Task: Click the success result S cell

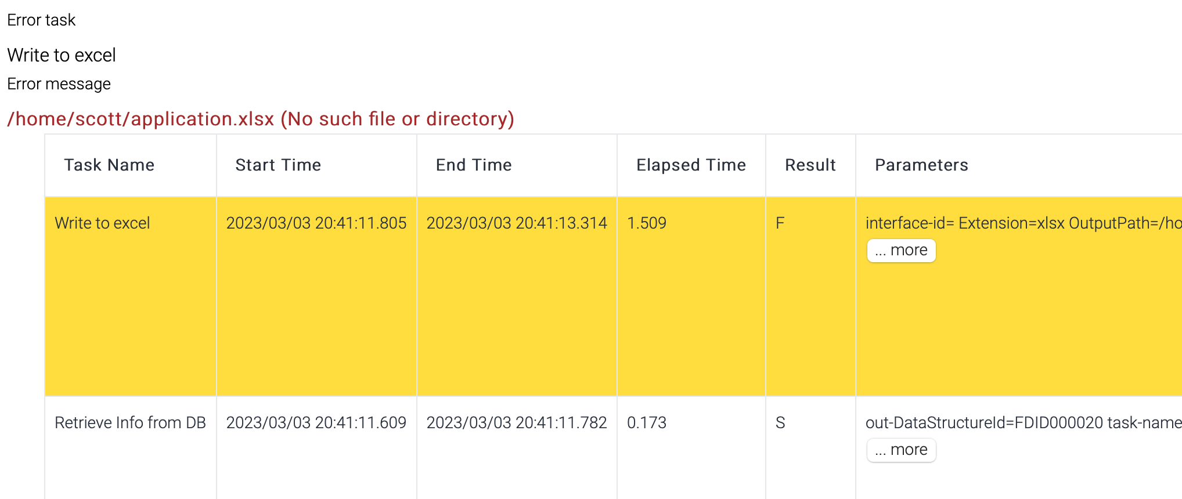Action: click(x=780, y=423)
